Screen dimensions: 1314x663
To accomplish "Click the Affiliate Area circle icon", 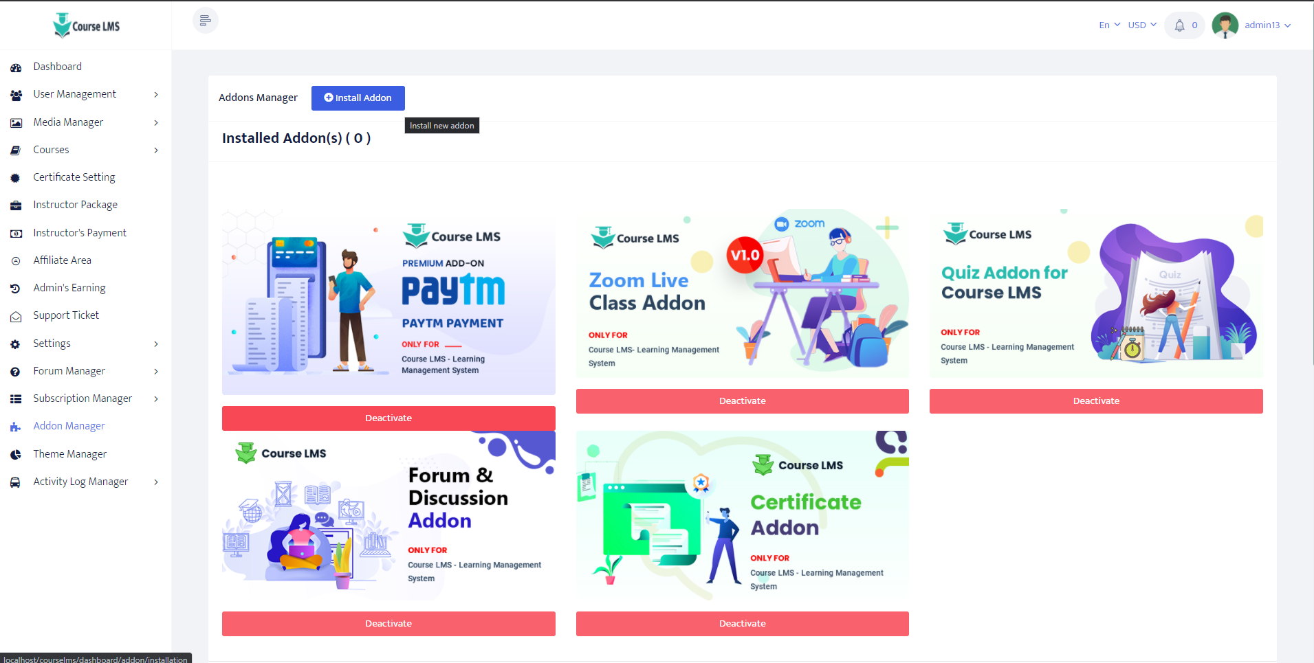I will tap(16, 261).
